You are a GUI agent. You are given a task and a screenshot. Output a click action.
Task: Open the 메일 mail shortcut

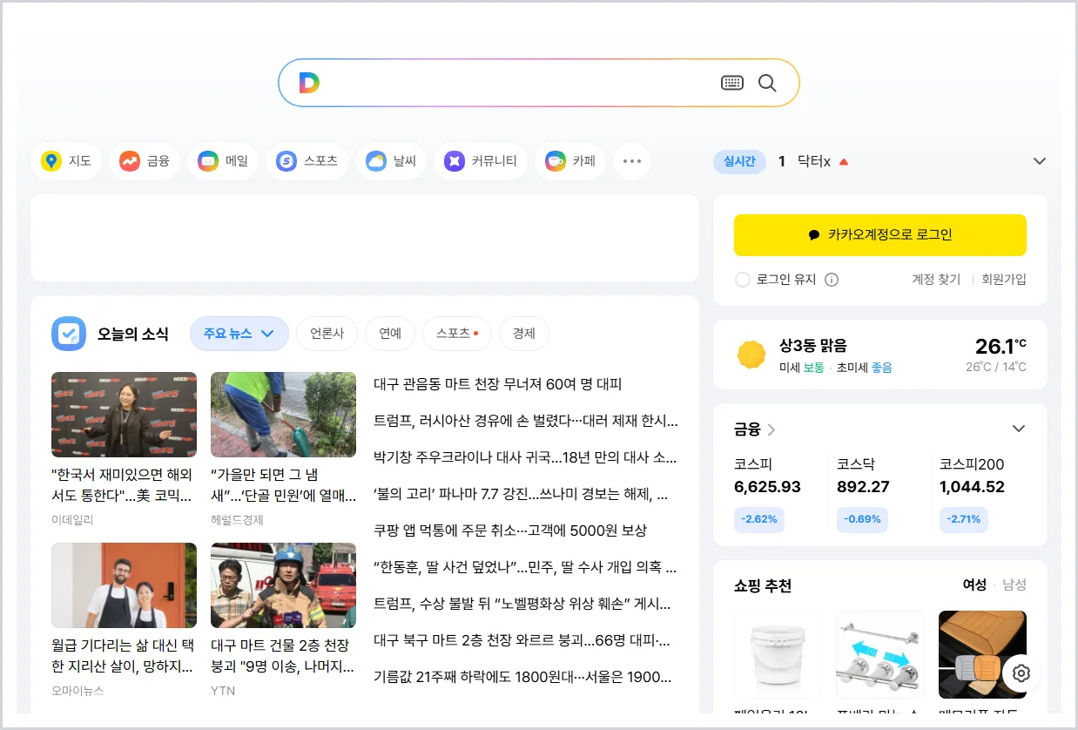tap(223, 161)
